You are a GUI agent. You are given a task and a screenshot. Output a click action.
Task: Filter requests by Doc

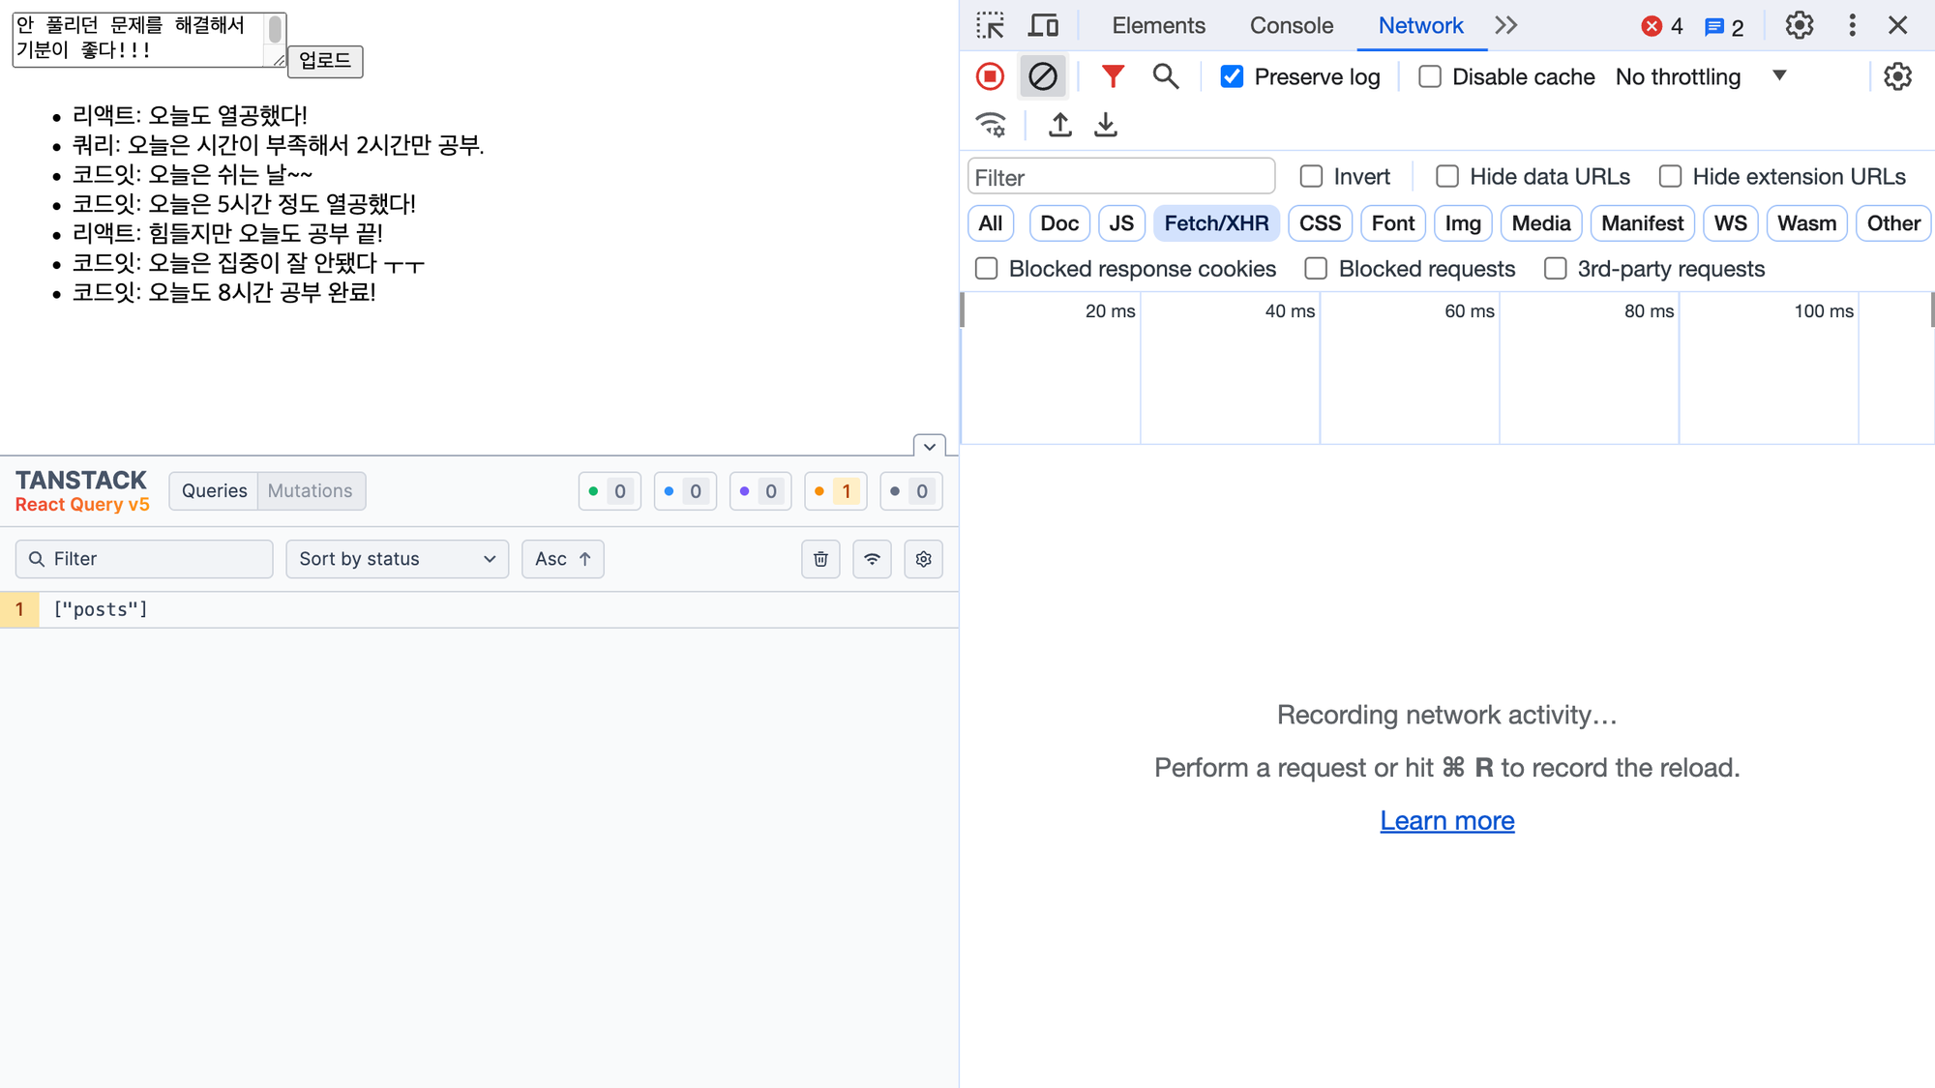tap(1059, 223)
